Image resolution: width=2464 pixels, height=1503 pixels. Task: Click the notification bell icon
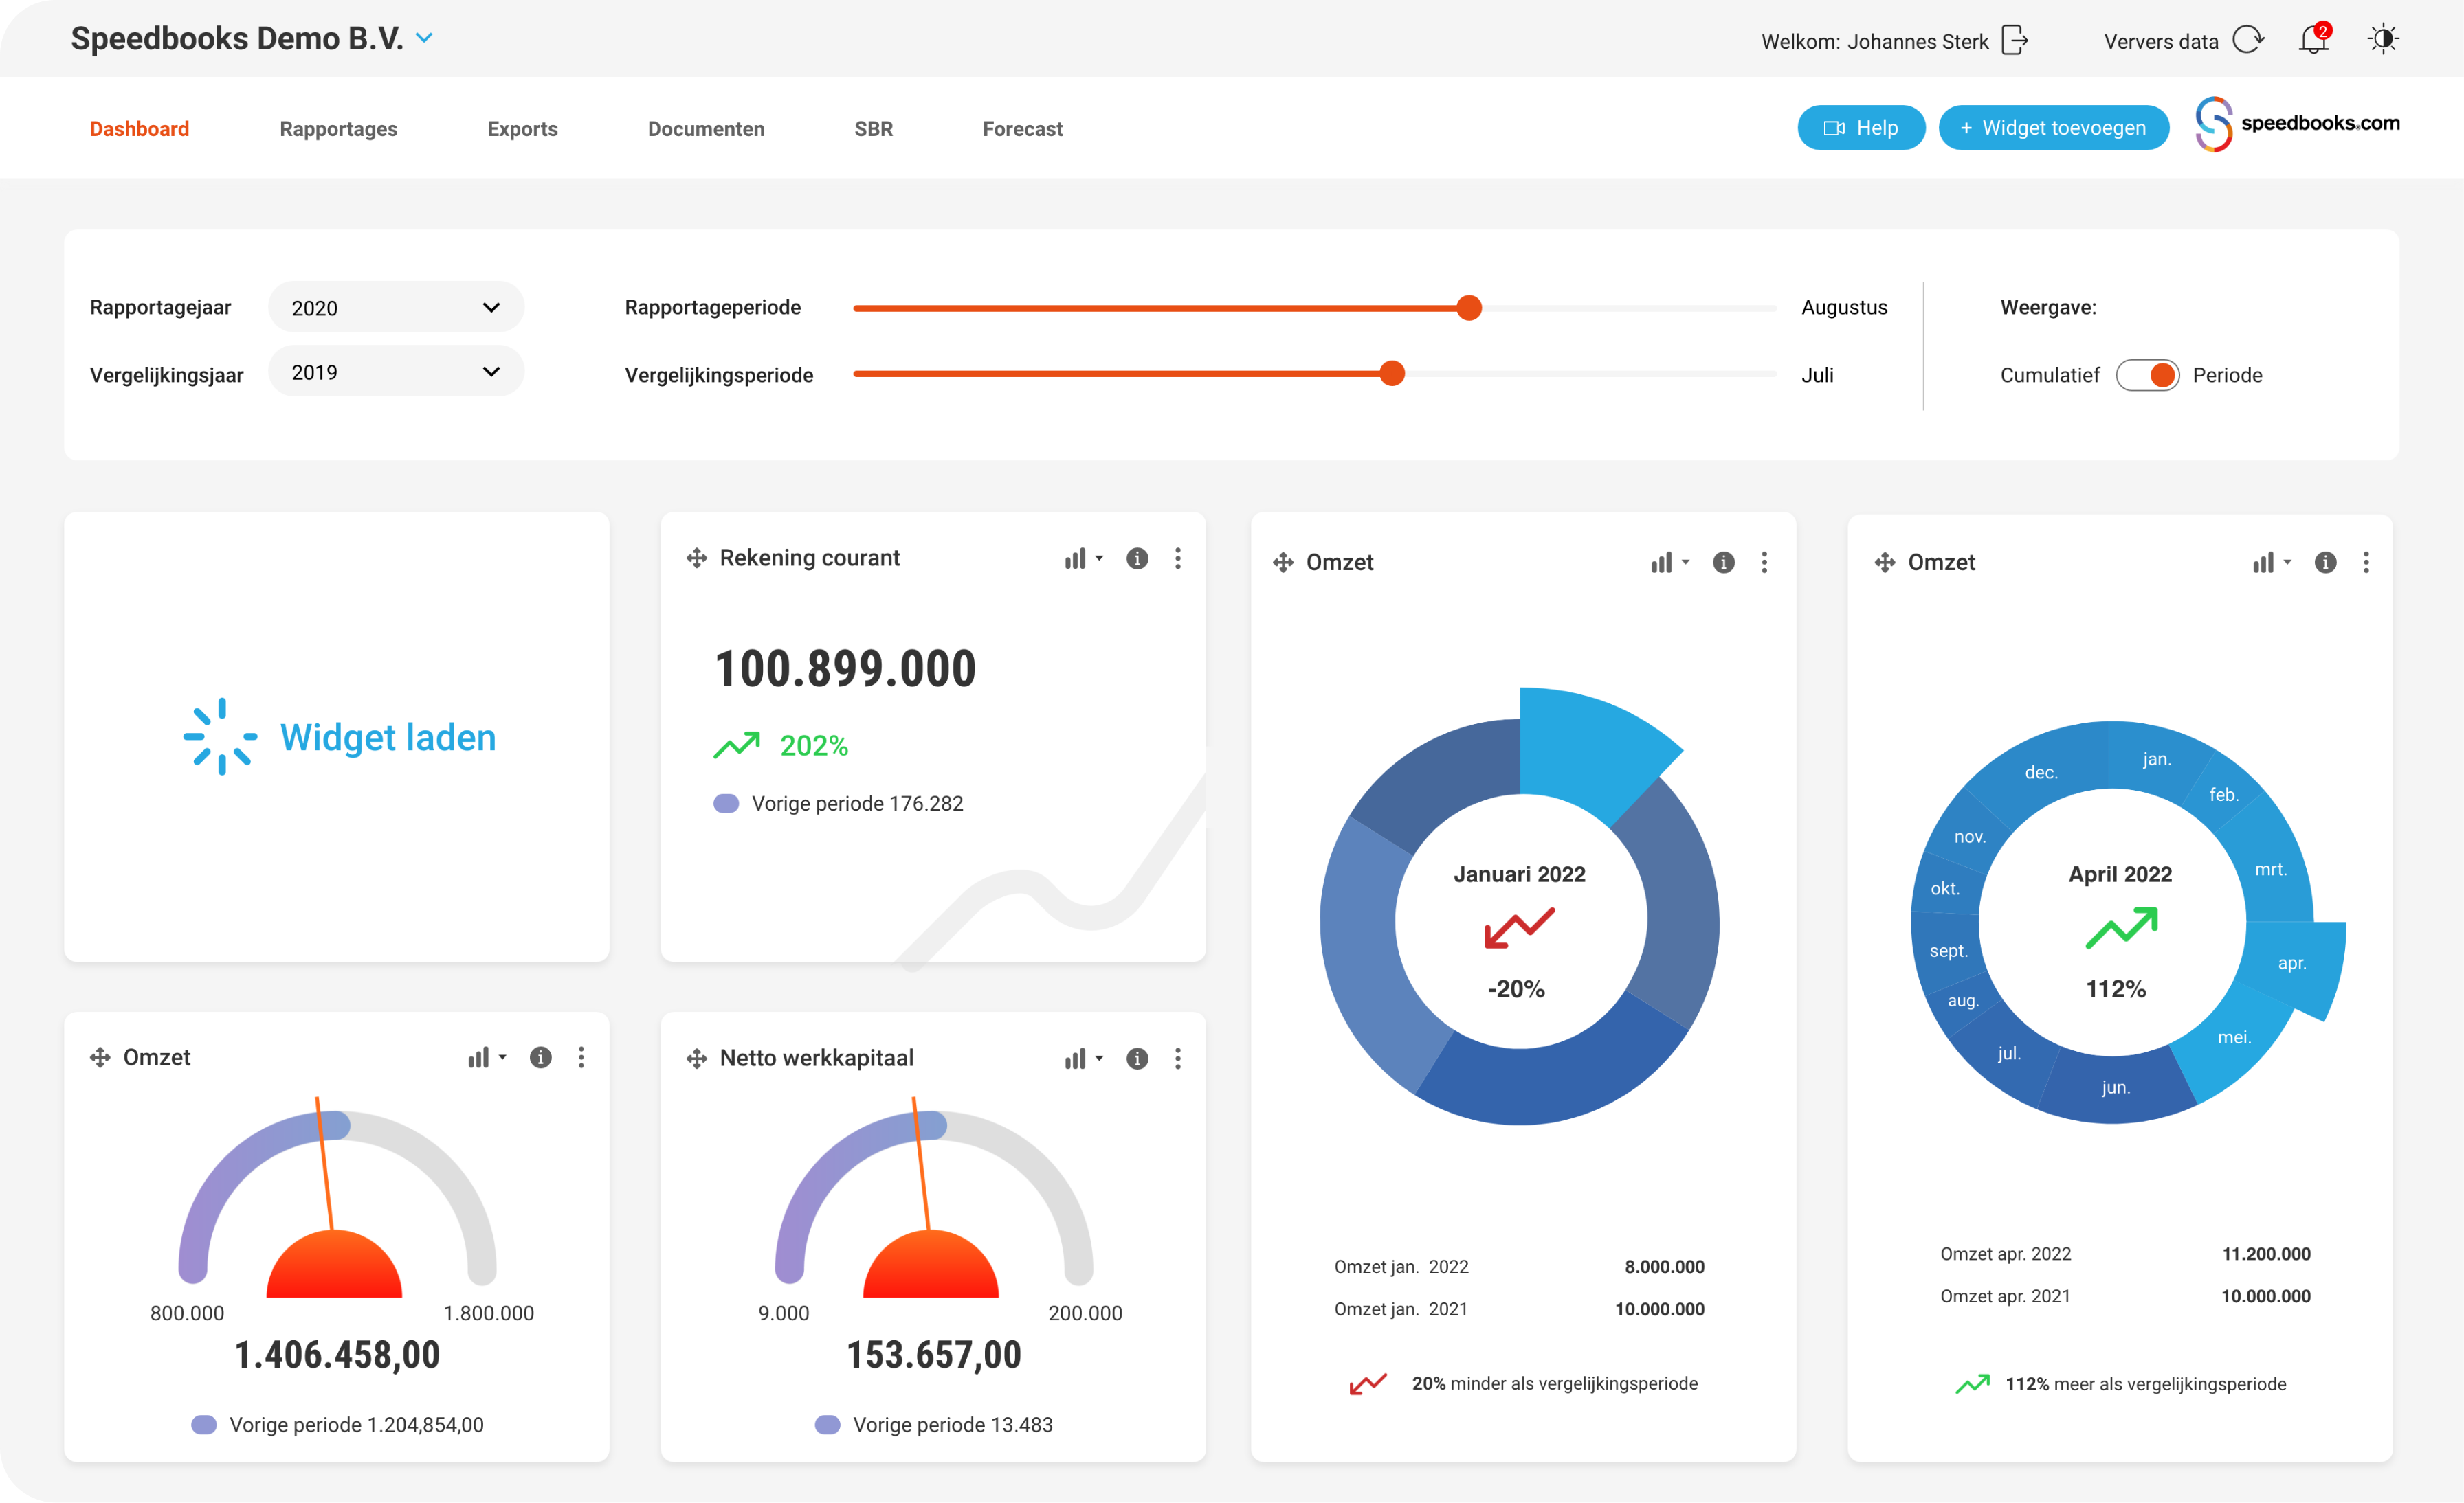pos(2313,40)
